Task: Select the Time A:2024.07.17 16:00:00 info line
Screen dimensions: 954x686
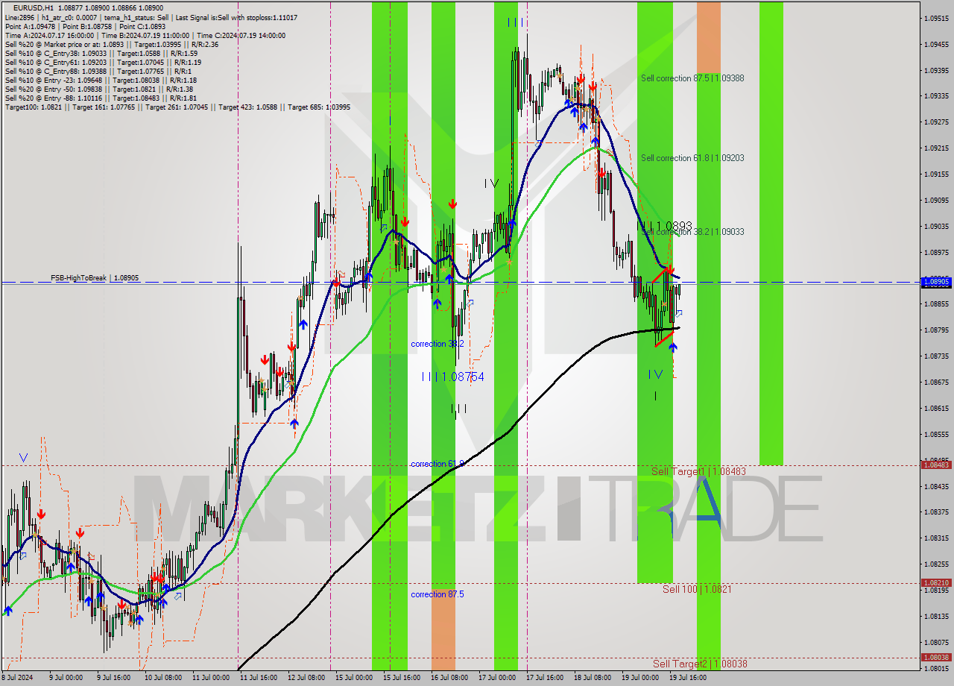Action: tap(145, 36)
